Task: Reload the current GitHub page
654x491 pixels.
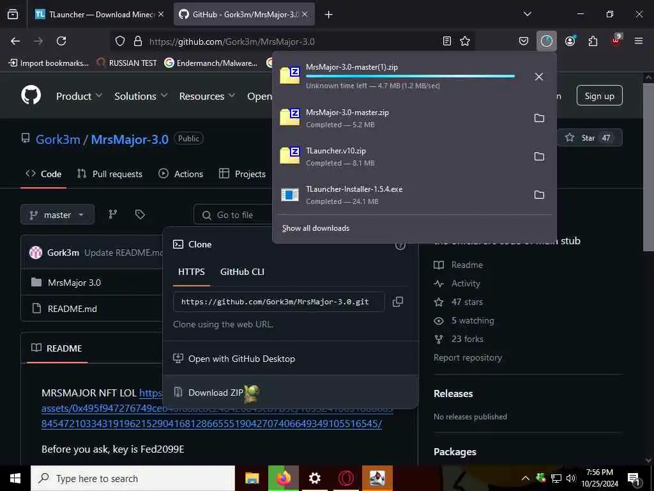Action: tap(61, 41)
